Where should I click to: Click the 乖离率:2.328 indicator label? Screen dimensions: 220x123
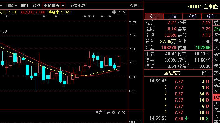59,12
